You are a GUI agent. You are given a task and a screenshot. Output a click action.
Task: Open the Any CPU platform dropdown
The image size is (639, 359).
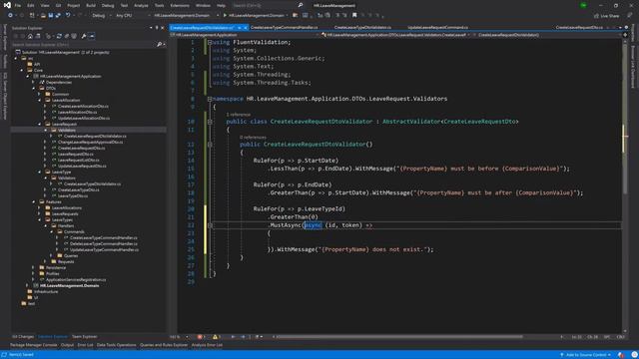(x=132, y=16)
